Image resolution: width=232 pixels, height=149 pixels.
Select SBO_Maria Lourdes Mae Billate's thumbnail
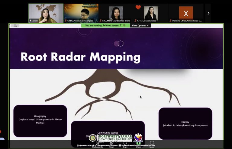coord(116,13)
